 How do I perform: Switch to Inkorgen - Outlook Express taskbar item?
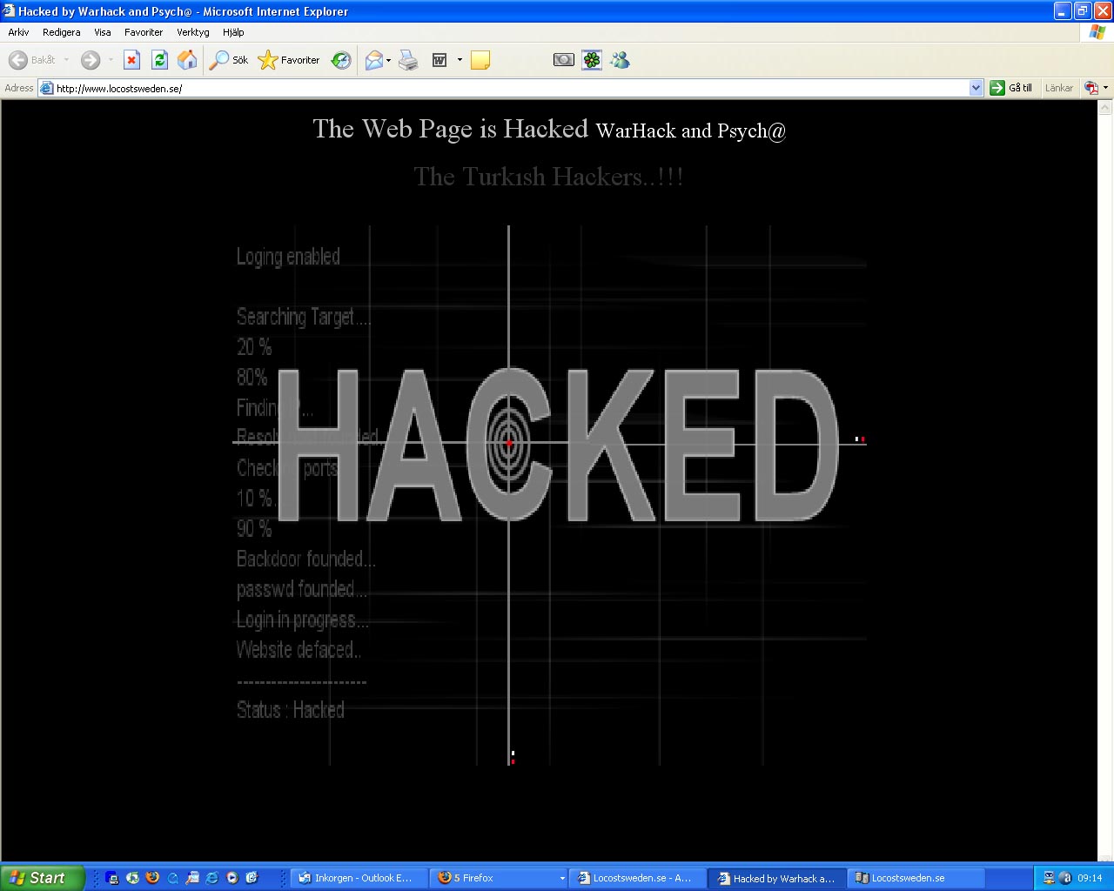tap(358, 878)
